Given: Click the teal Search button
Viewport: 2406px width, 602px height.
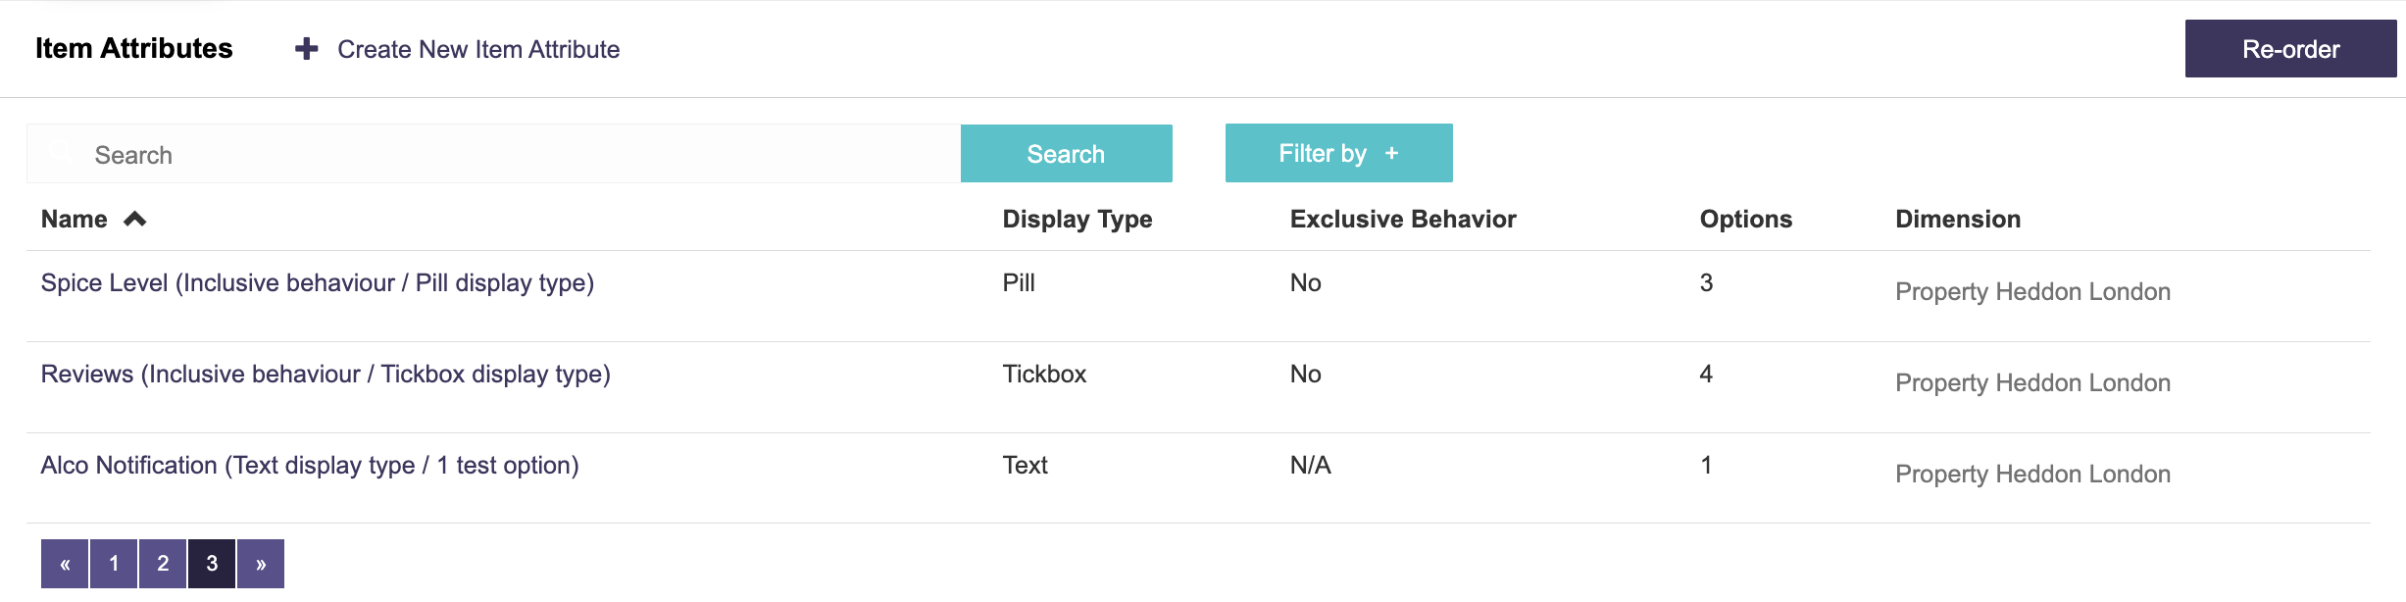Looking at the screenshot, I should [x=1066, y=153].
